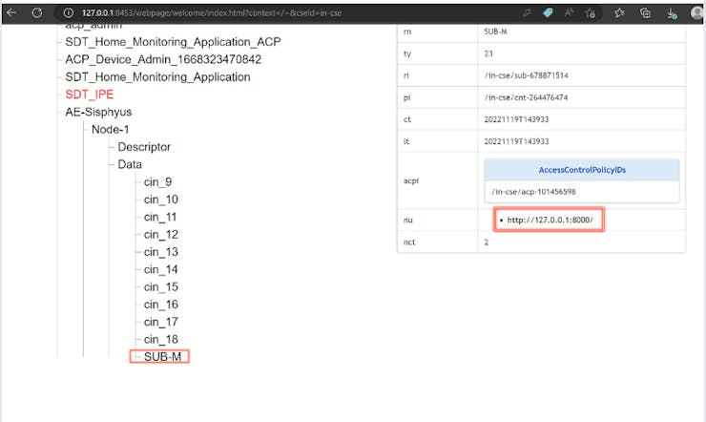This screenshot has height=422, width=706.
Task: Focus the address bar URL 127.0.0.1:8453
Action: point(211,13)
